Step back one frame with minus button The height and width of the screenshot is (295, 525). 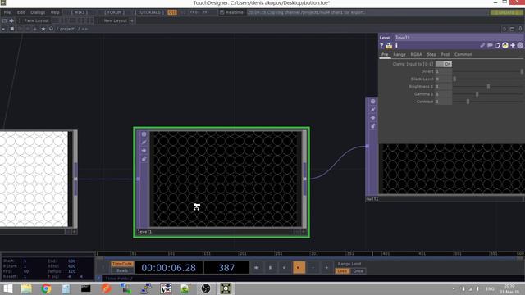coord(313,268)
